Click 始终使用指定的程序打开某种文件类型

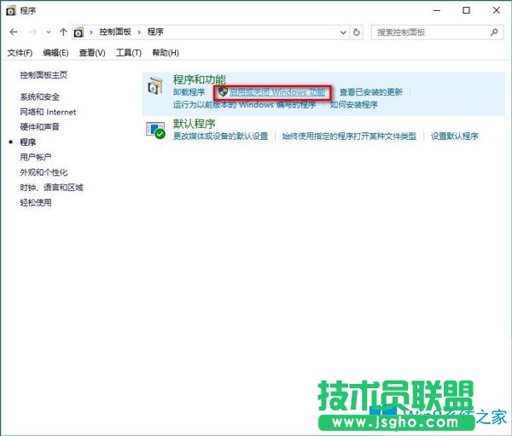(x=349, y=137)
